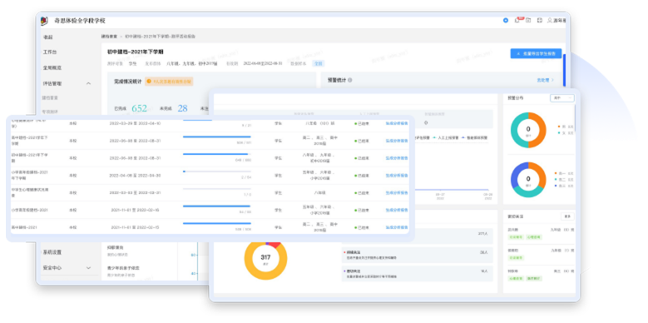Click the 全部 tag in the report header
Image resolution: width=648 pixels, height=323 pixels.
point(319,63)
